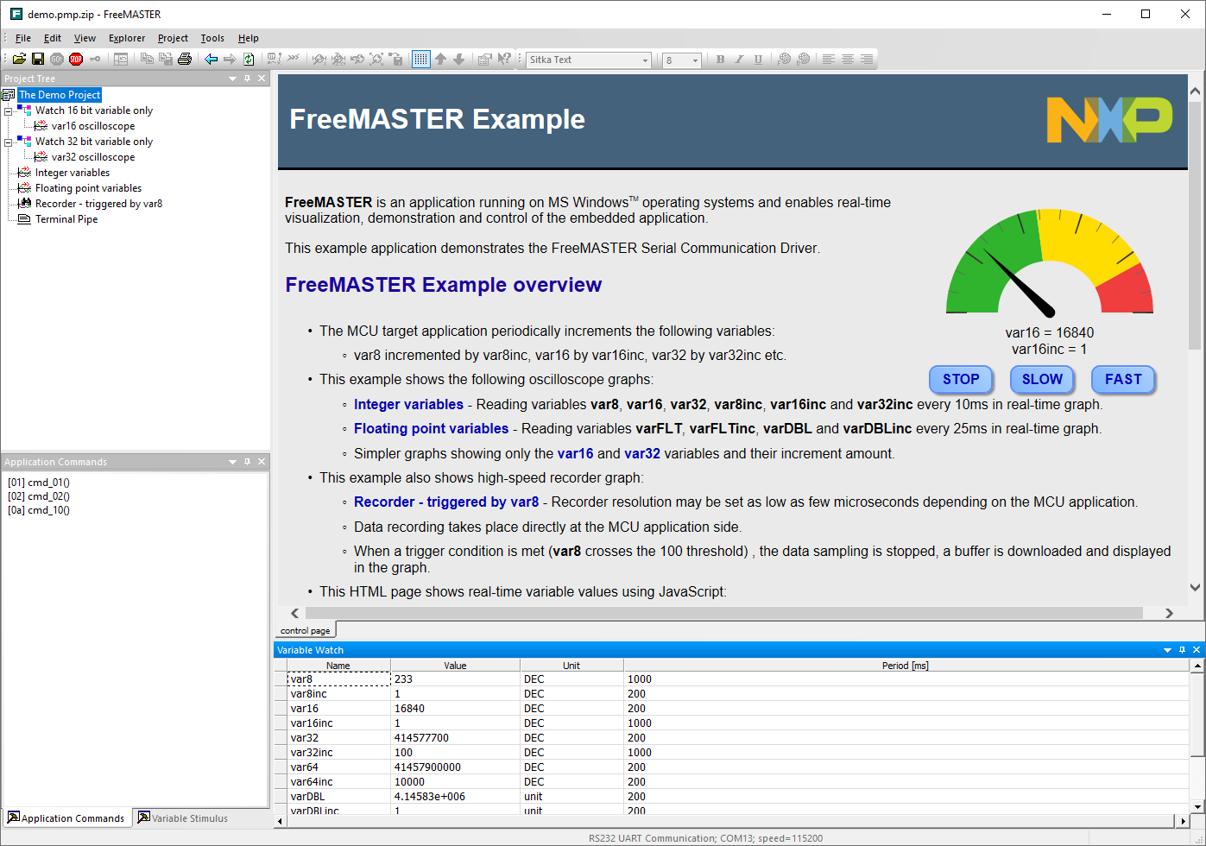
Task: Open the Project menu
Action: click(x=173, y=38)
